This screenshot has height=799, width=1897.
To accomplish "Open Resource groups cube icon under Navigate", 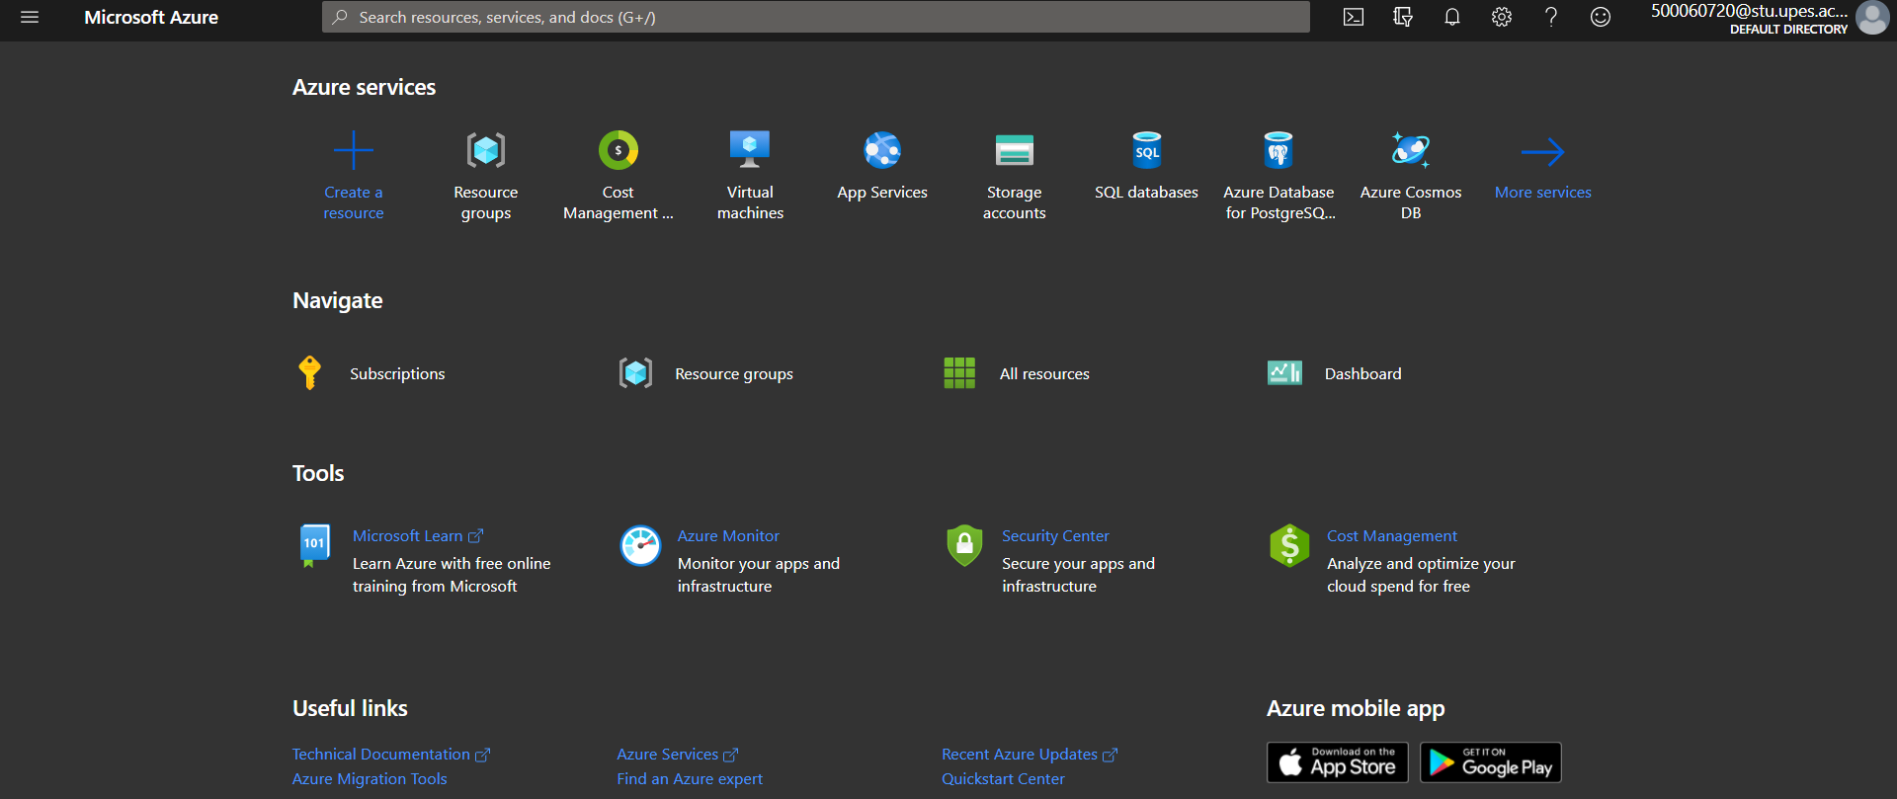I will click(x=635, y=373).
